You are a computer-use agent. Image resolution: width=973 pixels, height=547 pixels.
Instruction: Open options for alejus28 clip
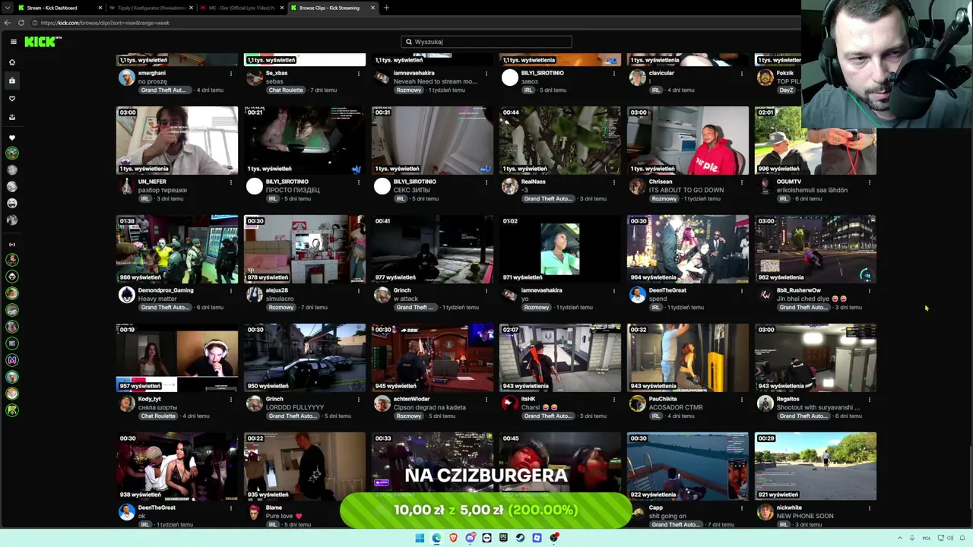pyautogui.click(x=359, y=290)
